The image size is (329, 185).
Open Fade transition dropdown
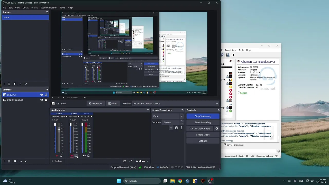[168, 116]
